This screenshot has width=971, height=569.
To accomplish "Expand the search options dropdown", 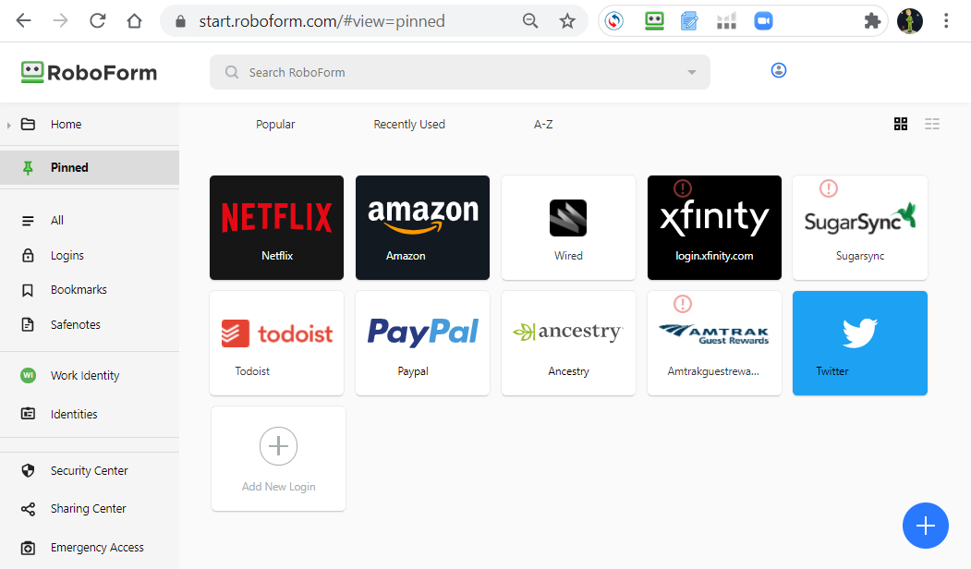I will pyautogui.click(x=691, y=71).
